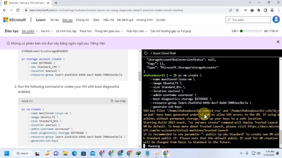Open Câu hỏi thường gặp và Trợ giúp
Screen dimensions: 282x158
[x=171, y=31]
